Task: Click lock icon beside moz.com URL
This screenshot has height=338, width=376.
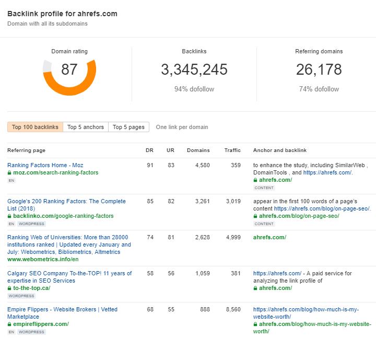Action: [x=9, y=172]
